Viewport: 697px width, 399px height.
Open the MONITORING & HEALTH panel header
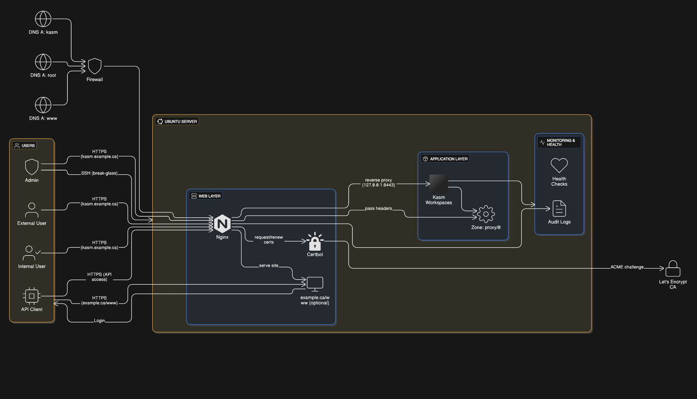pos(559,142)
